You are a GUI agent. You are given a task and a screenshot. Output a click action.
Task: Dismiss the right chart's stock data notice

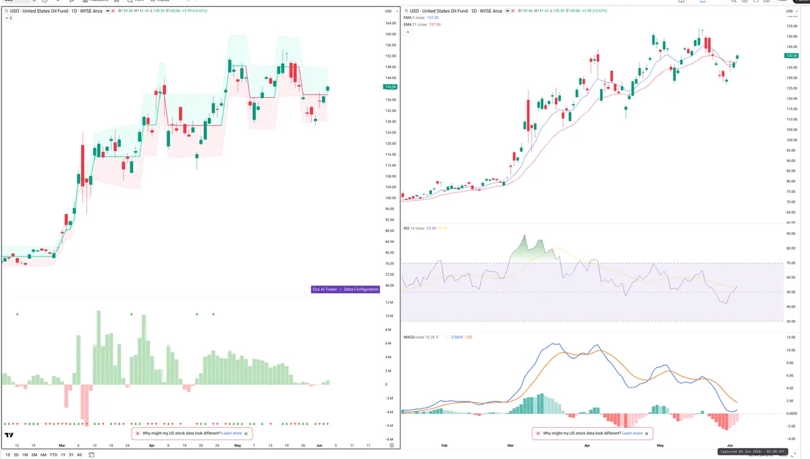click(647, 433)
